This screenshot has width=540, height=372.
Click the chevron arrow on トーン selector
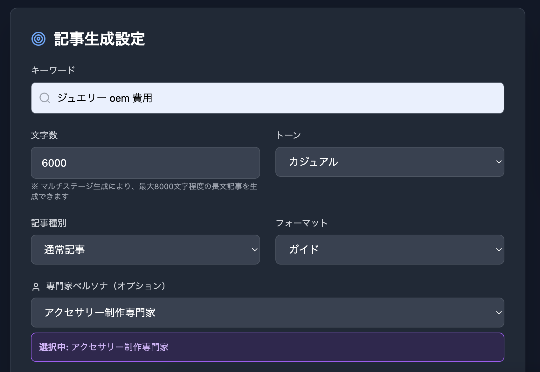(x=499, y=162)
